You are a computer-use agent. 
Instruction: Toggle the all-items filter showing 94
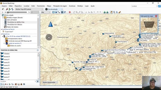pos(2,84)
